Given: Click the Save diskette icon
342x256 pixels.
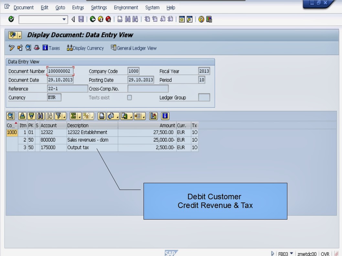Looking at the screenshot, I should tap(81, 19).
